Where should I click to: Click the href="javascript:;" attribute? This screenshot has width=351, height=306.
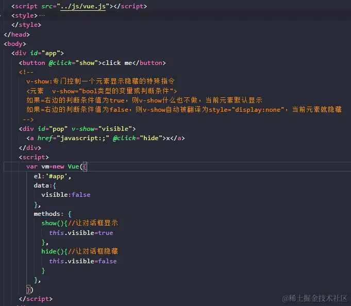(73, 138)
